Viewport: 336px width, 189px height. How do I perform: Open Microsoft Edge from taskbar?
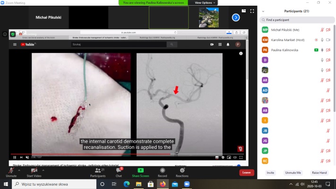coord(127,184)
